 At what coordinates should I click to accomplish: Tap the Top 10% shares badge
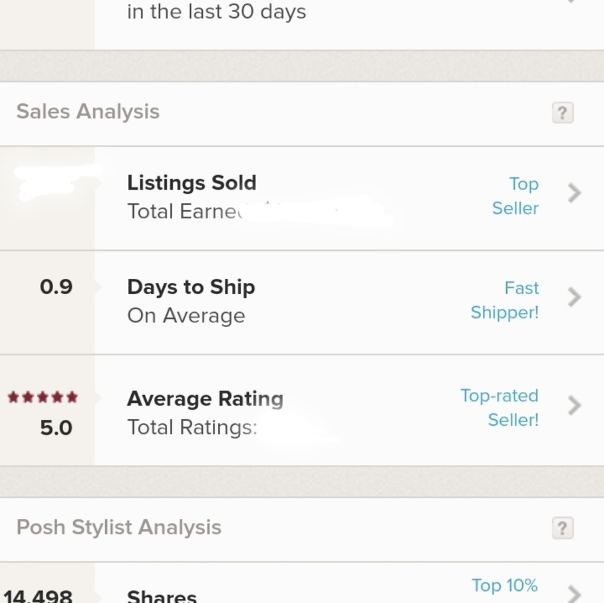504,585
